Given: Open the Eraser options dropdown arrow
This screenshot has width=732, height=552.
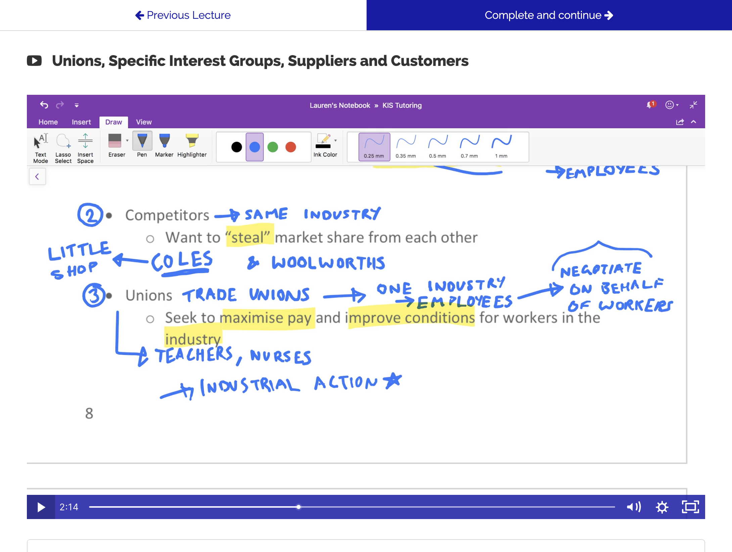Looking at the screenshot, I should click(127, 141).
